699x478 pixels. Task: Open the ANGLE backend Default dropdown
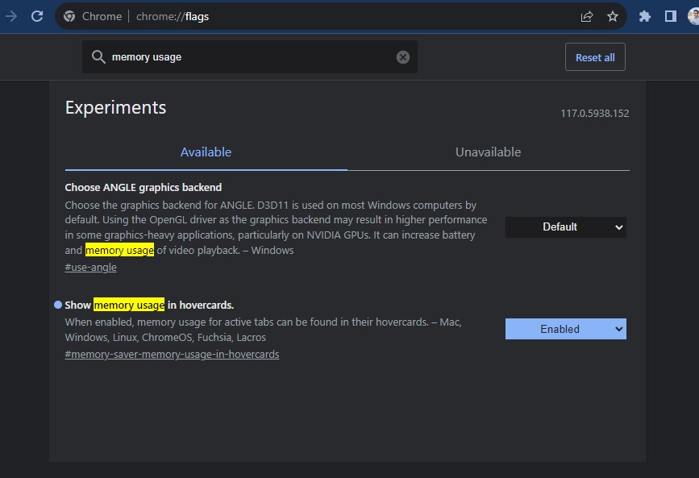(x=566, y=227)
